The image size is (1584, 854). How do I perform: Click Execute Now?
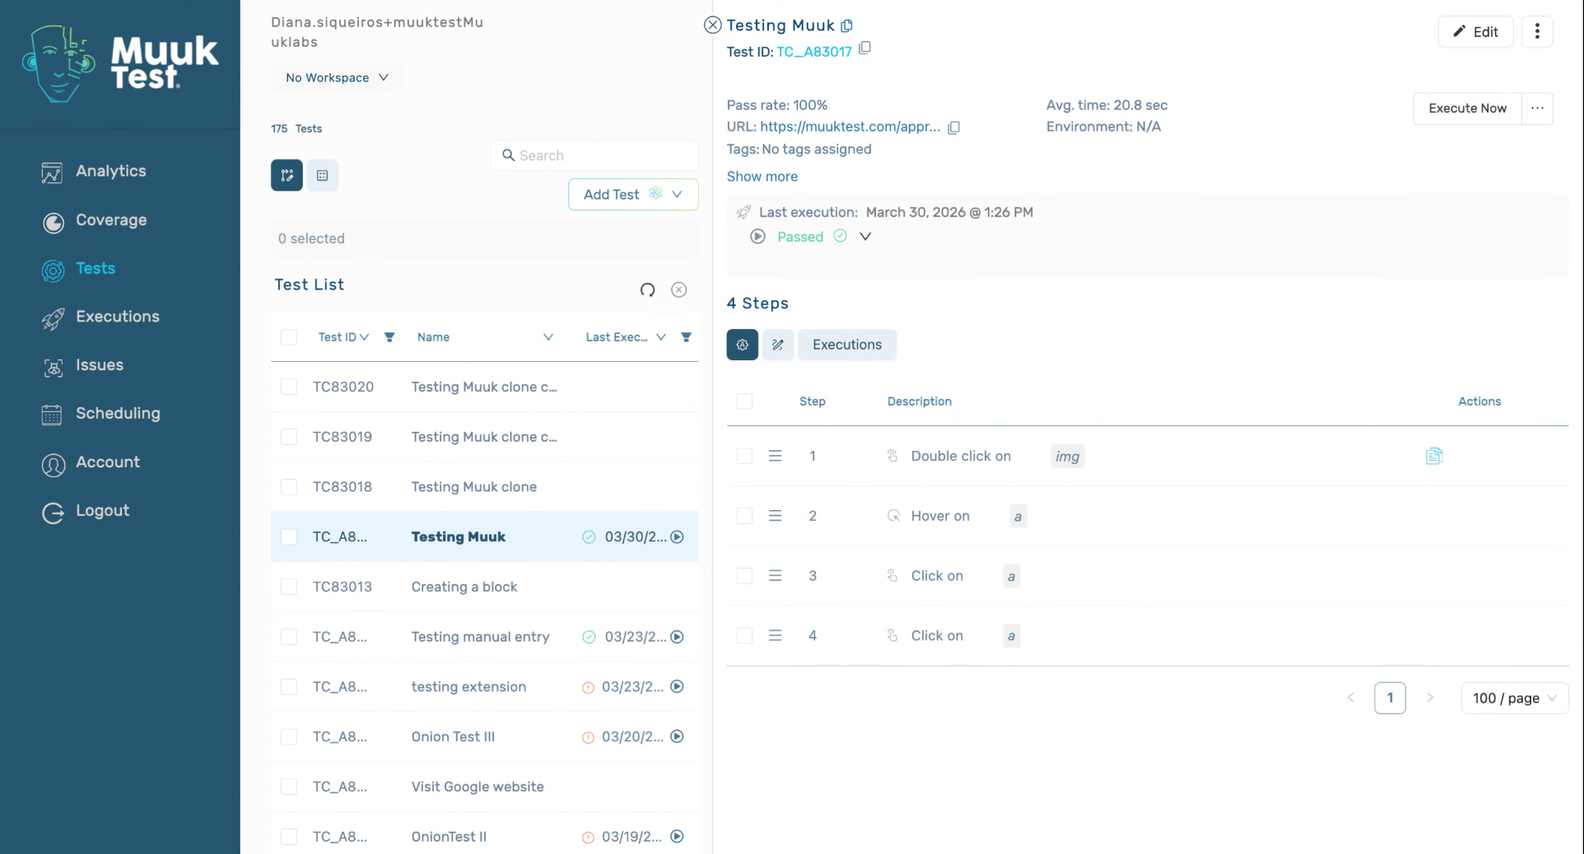(x=1467, y=108)
